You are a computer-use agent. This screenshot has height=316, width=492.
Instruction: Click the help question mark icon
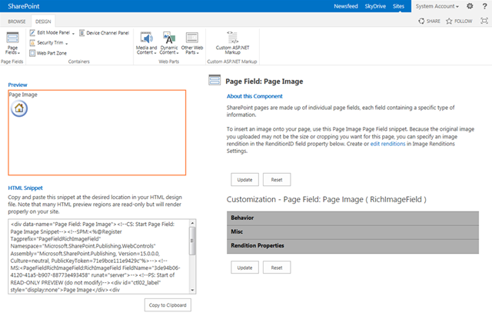pyautogui.click(x=485, y=6)
